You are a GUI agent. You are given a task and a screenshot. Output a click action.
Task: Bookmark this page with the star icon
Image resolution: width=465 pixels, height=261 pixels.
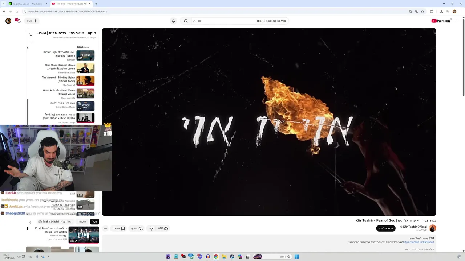422,11
